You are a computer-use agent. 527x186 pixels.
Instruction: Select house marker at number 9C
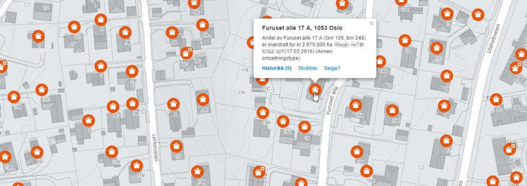point(113,107)
